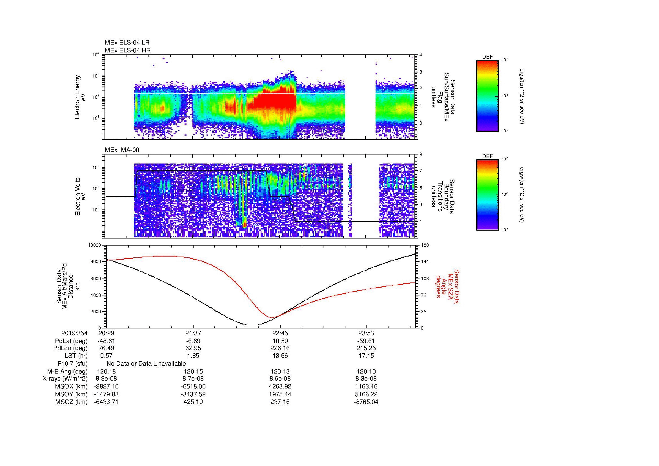Click the 'F10.7 (sfu)' row label
The width and height of the screenshot is (659, 466).
pyautogui.click(x=72, y=363)
